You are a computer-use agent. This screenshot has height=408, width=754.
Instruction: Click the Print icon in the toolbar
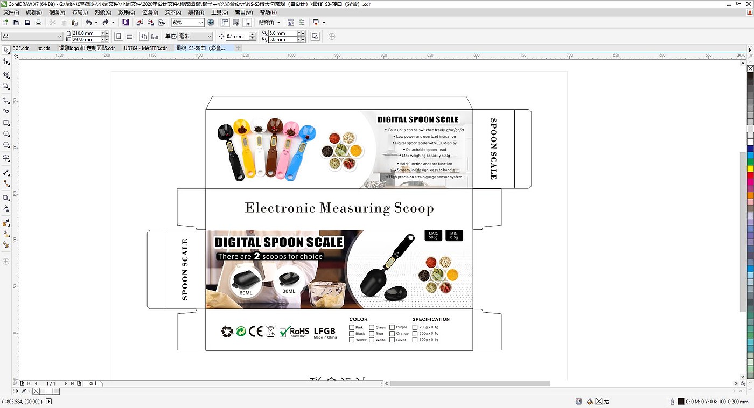(x=38, y=23)
